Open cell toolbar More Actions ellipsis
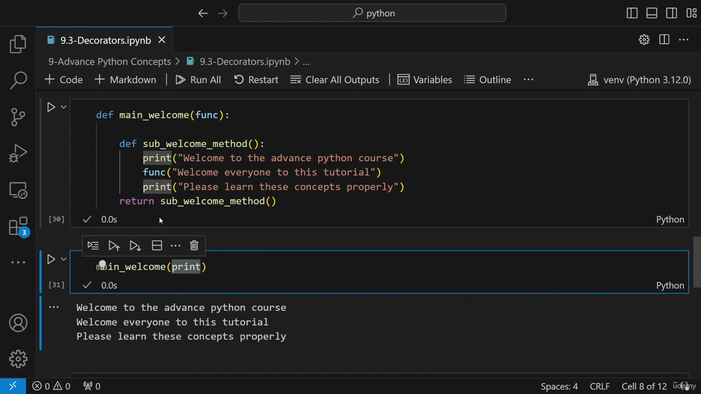 pos(175,246)
